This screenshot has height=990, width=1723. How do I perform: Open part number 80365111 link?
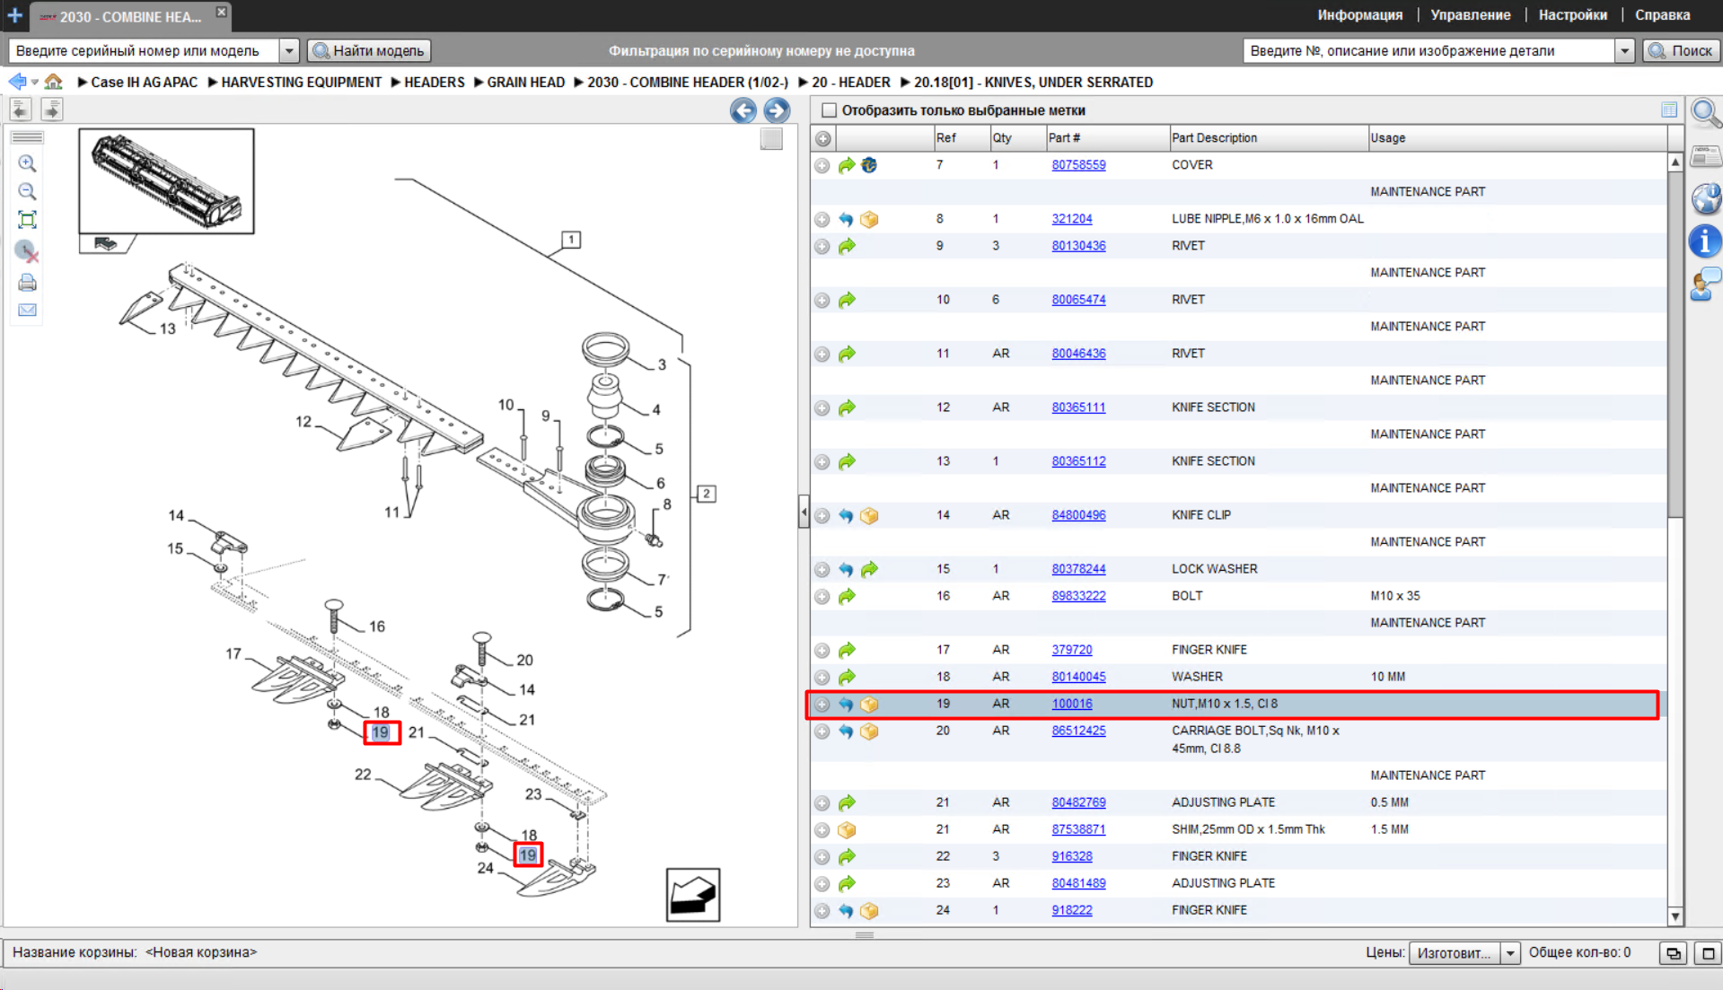(1078, 407)
